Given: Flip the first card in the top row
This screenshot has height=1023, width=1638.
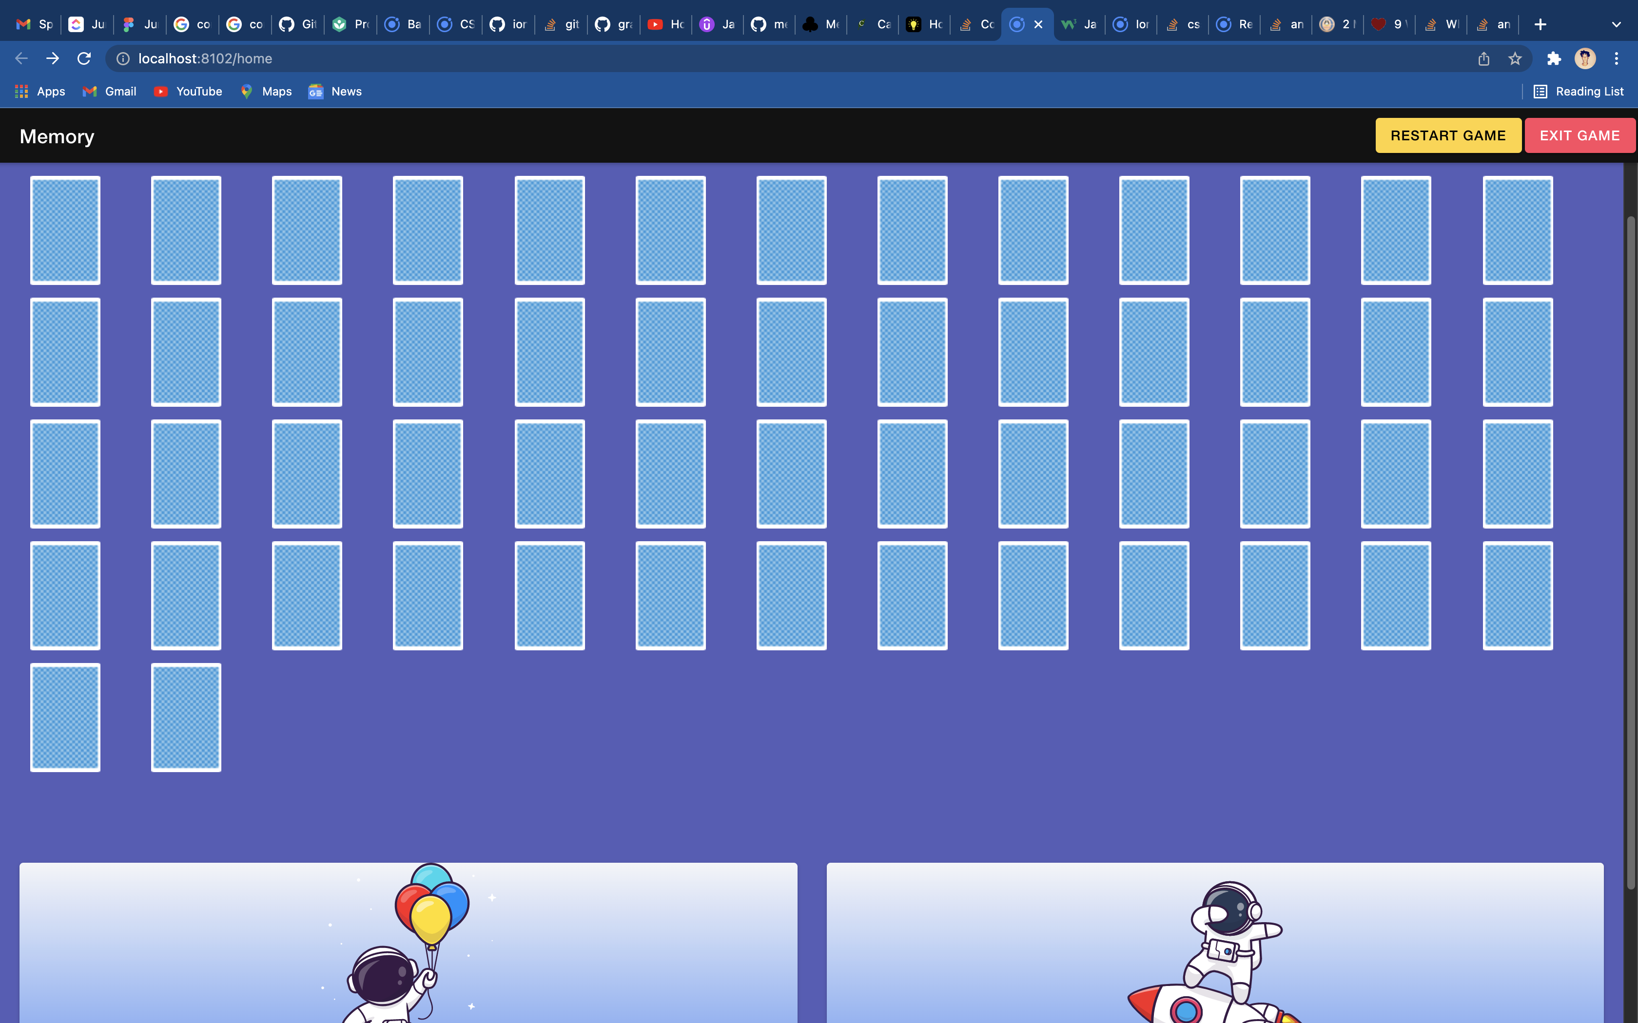Looking at the screenshot, I should click(65, 230).
